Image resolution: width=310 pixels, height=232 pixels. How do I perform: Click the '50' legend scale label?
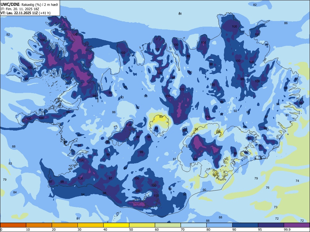point(131,230)
